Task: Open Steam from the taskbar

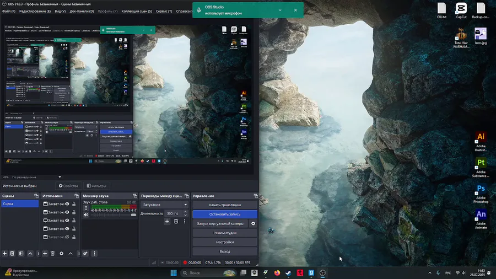Action: 288,273
